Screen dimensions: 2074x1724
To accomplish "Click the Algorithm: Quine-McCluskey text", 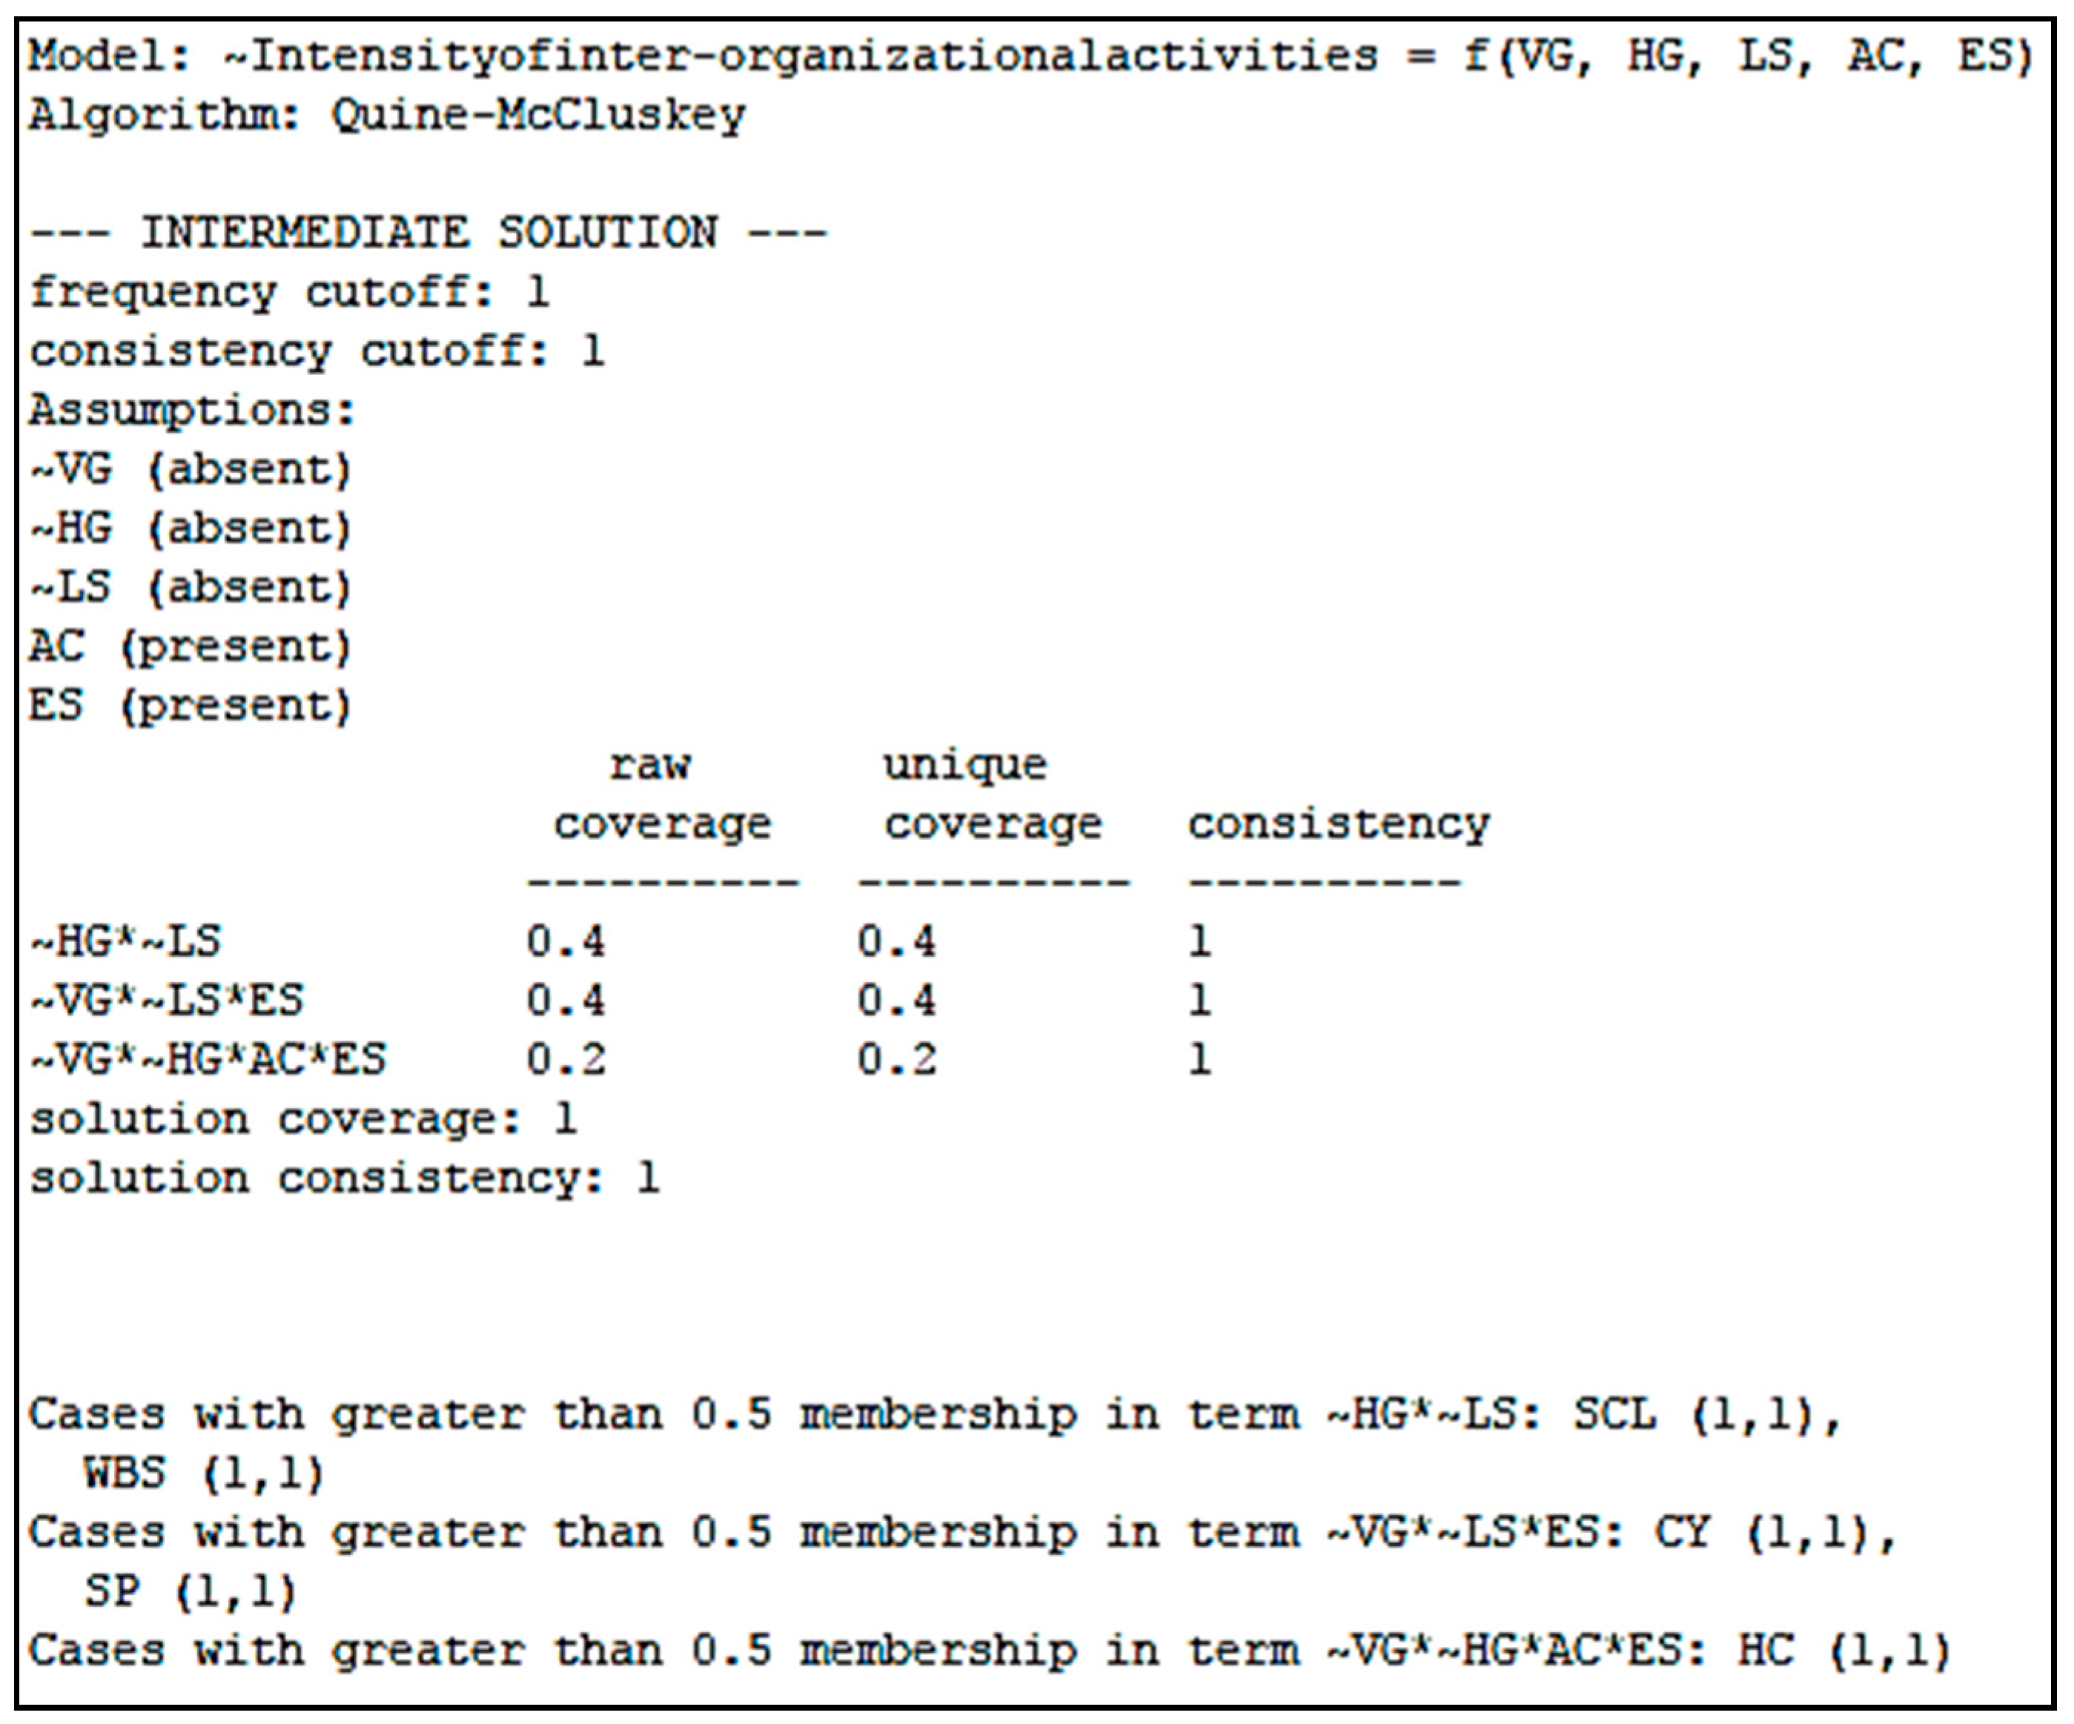I will pyautogui.click(x=386, y=116).
